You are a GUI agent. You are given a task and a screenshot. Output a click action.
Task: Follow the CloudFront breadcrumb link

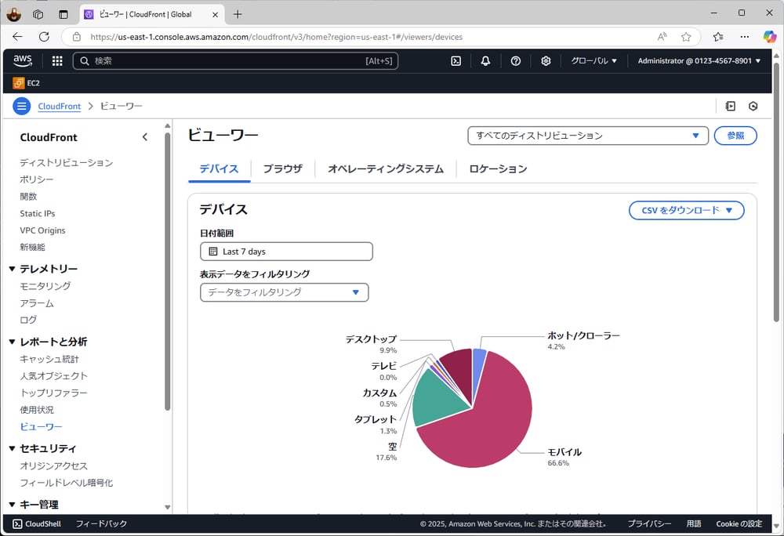coord(59,106)
